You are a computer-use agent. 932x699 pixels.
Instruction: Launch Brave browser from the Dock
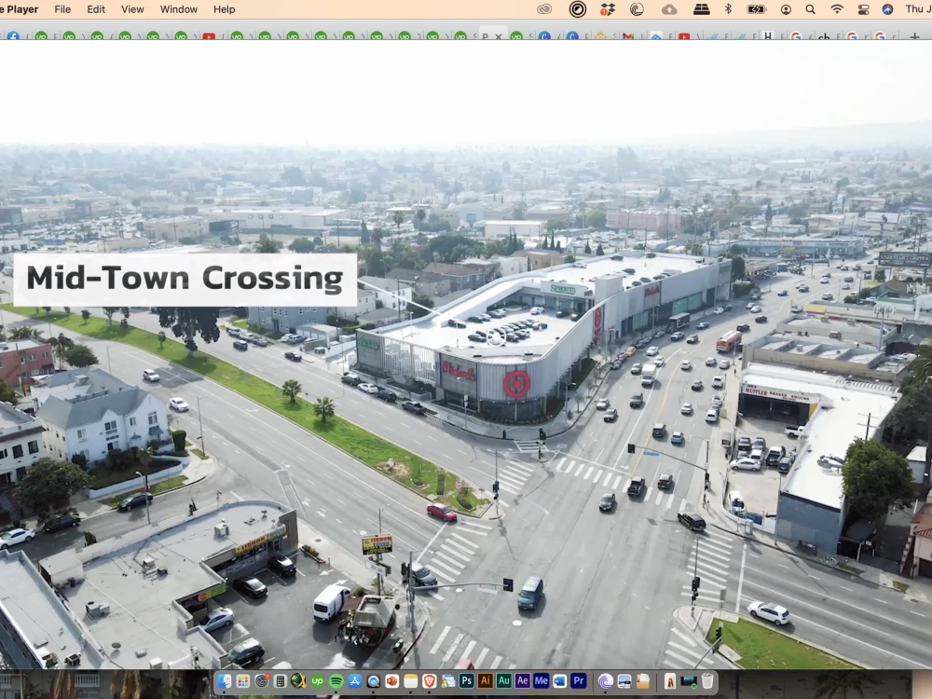pos(429,681)
